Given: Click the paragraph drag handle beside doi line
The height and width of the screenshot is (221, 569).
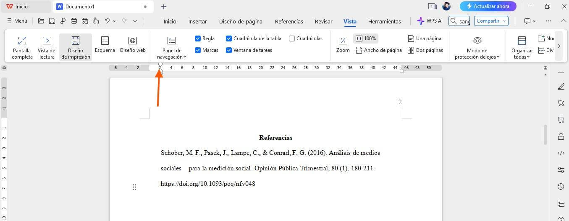Looking at the screenshot, I should [134, 187].
